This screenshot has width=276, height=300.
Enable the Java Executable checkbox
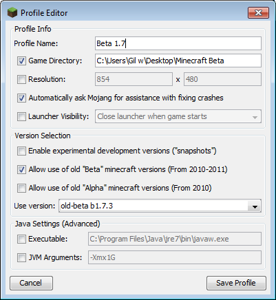click(21, 239)
